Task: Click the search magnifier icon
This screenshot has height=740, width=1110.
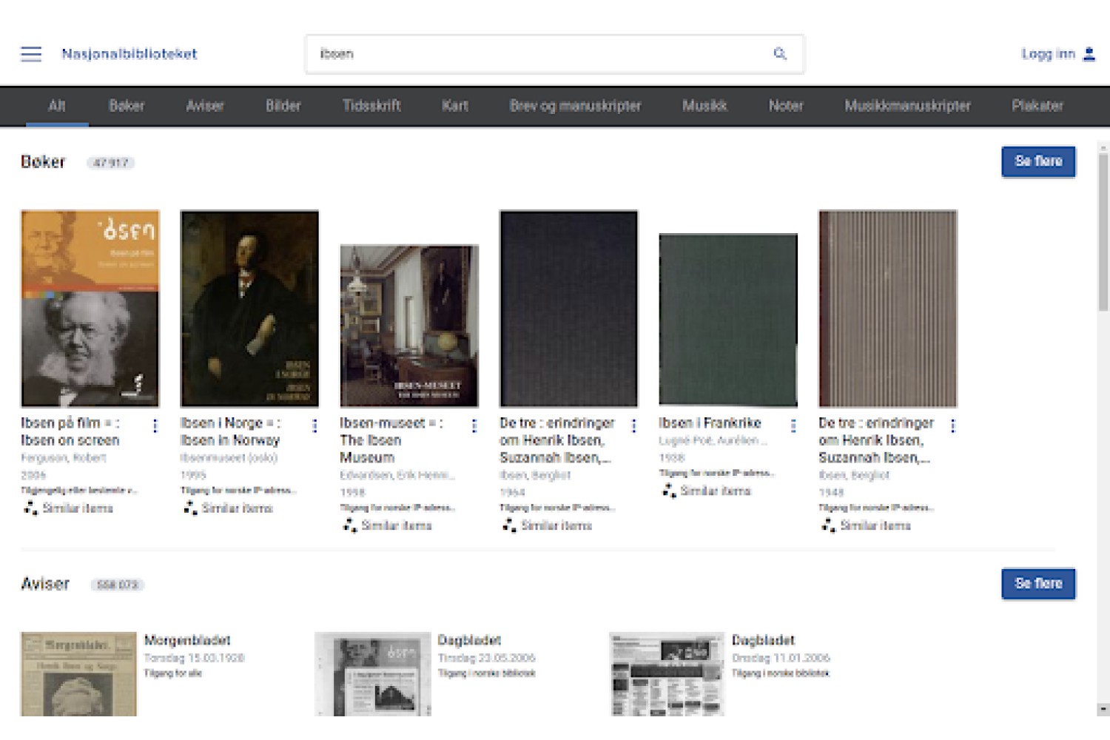Action: [x=780, y=53]
